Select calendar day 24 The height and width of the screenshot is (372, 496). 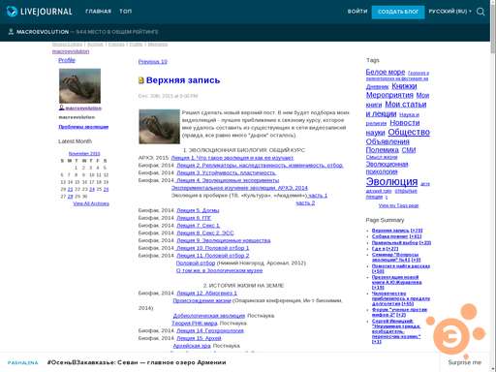coord(92,189)
